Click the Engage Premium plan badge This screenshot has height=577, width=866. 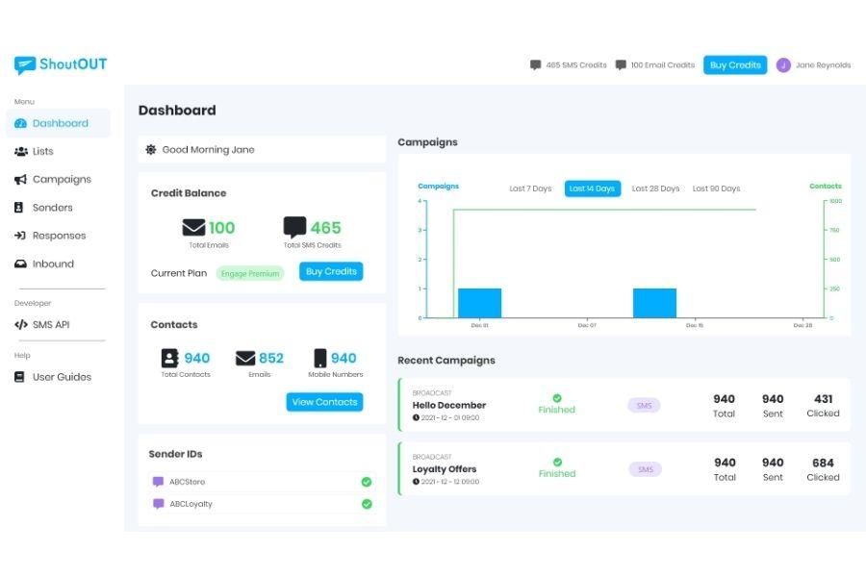pos(250,273)
